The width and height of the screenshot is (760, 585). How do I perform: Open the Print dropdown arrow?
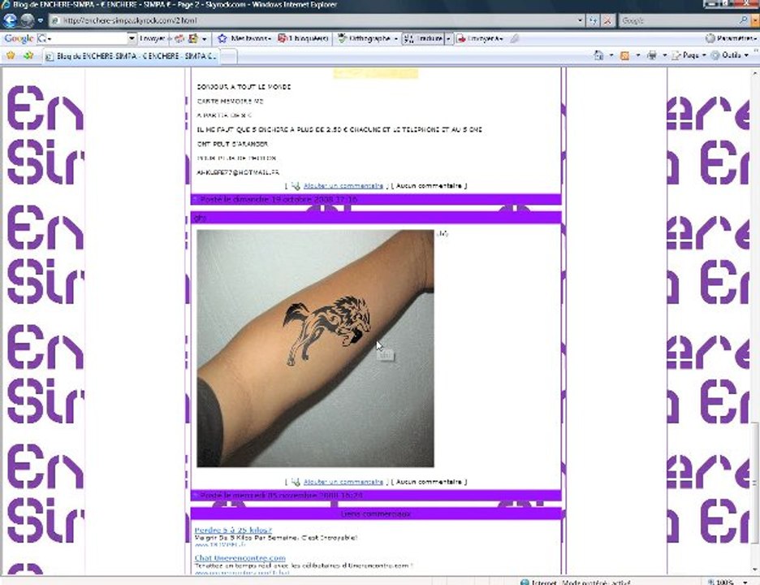pos(664,55)
